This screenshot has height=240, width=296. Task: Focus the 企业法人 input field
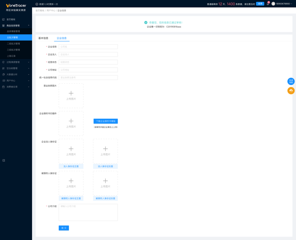point(88,54)
